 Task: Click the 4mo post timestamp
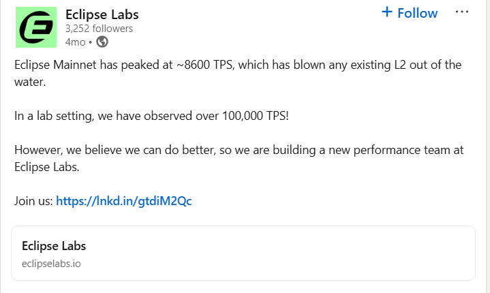(x=76, y=42)
